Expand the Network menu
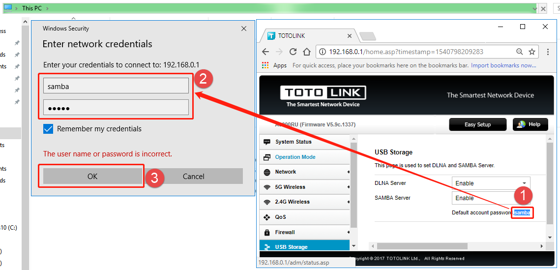560x270 pixels. 304,172
